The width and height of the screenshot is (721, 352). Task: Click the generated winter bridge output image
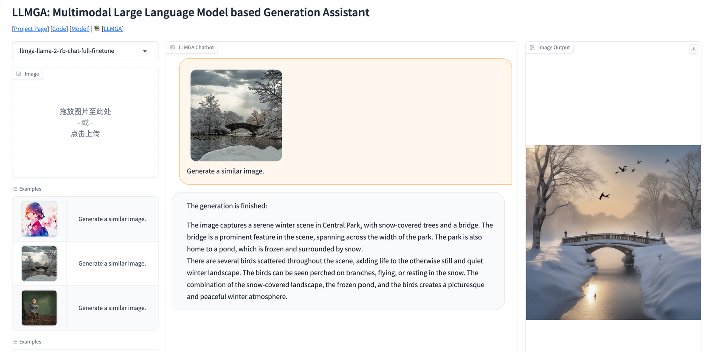click(x=613, y=232)
